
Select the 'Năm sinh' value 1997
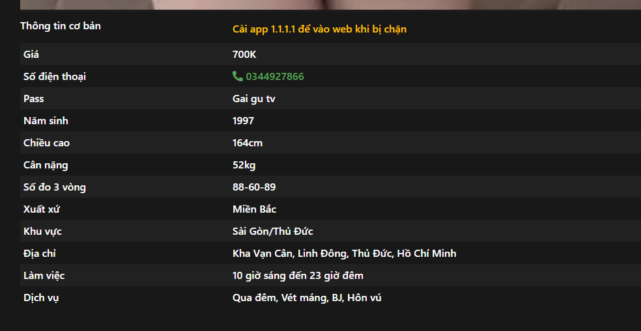(243, 121)
